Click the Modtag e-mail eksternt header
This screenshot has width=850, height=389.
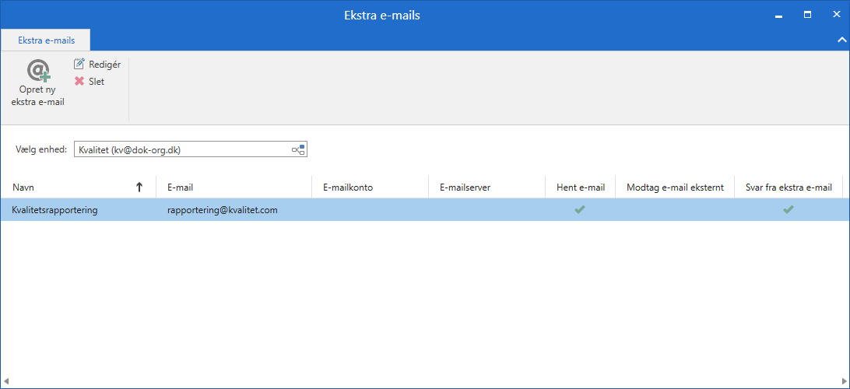coord(674,187)
